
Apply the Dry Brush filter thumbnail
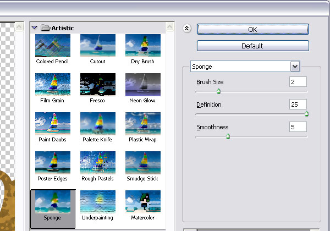[142, 46]
